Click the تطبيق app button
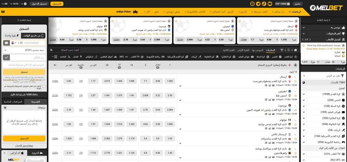 point(297,4)
